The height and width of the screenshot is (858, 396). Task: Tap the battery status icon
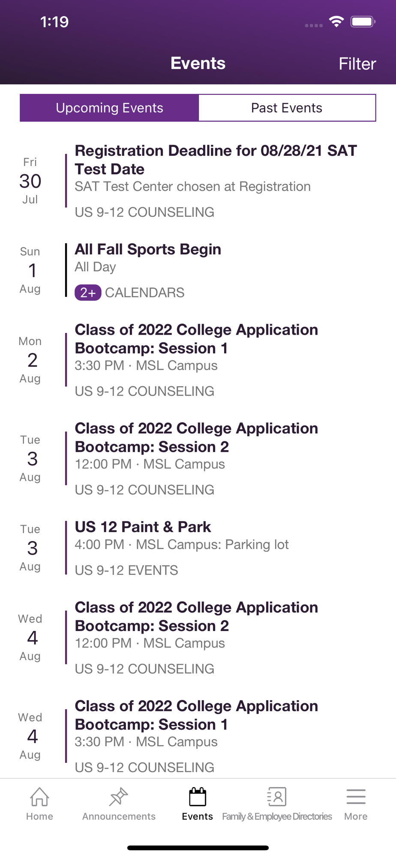coord(363,21)
